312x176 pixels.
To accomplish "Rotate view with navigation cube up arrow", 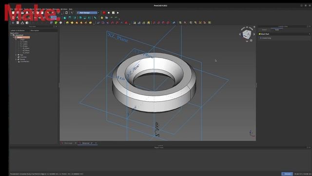I will tap(247, 27).
